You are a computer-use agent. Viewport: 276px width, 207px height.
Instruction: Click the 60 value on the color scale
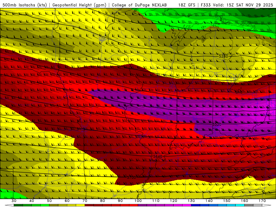pos(67,201)
